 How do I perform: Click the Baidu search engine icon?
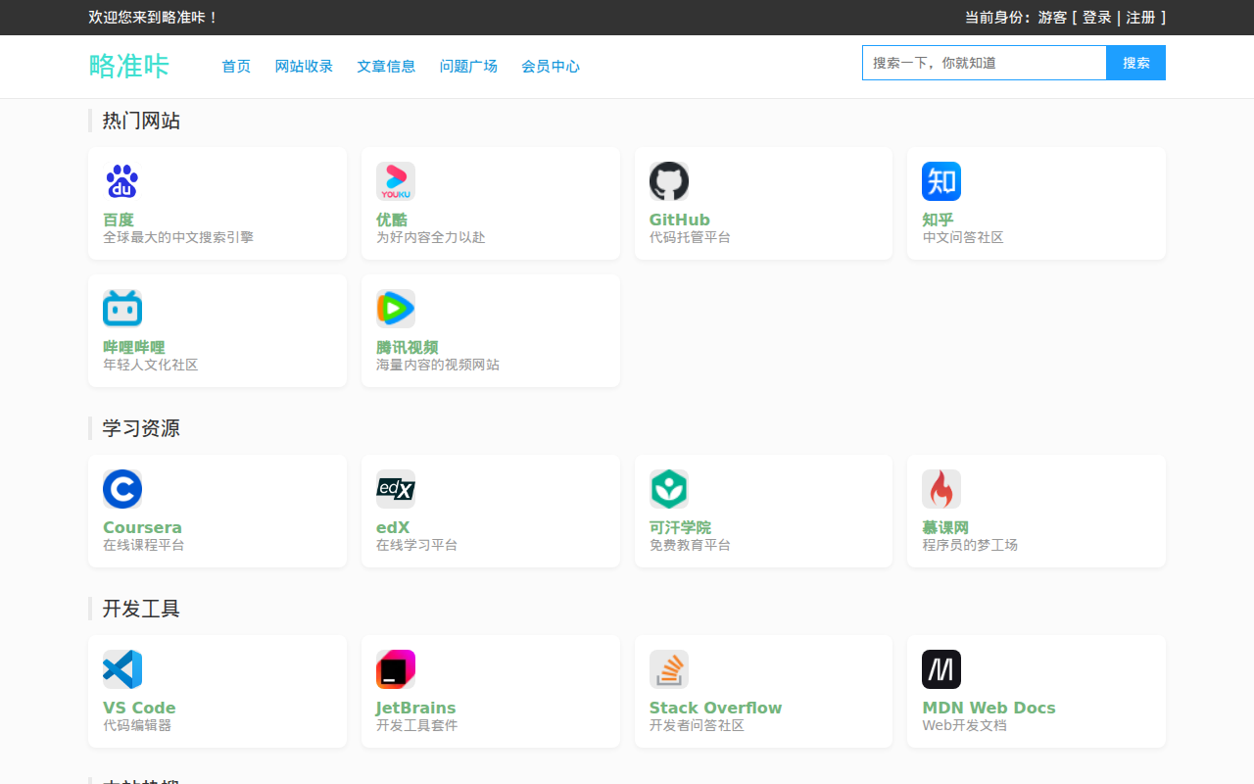pyautogui.click(x=121, y=181)
